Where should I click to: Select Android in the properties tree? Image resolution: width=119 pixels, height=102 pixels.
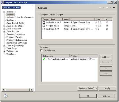pos(10,15)
